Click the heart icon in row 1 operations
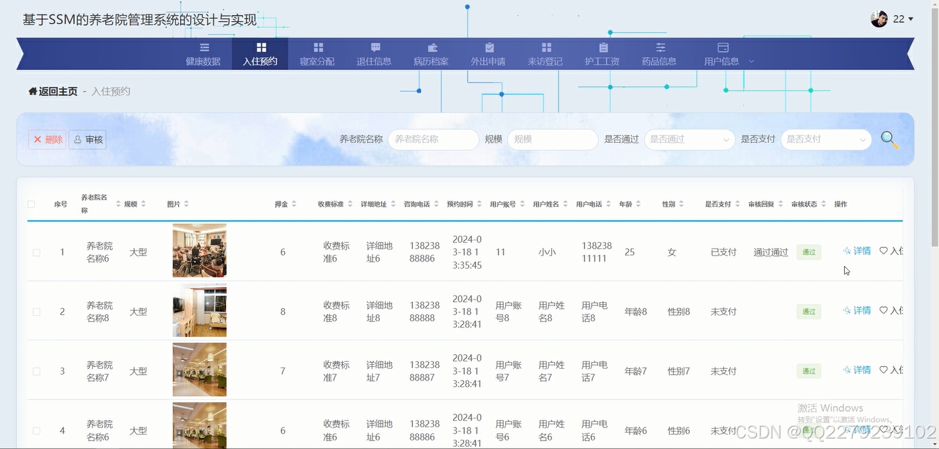The height and width of the screenshot is (449, 939). 884,250
